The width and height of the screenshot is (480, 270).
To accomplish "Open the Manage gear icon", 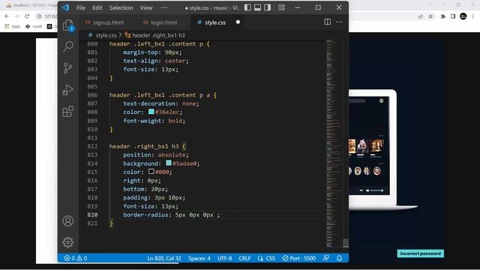I will point(68,242).
